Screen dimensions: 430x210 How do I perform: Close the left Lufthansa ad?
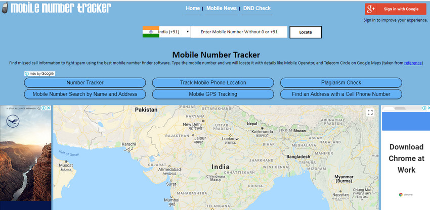[x=49, y=108]
